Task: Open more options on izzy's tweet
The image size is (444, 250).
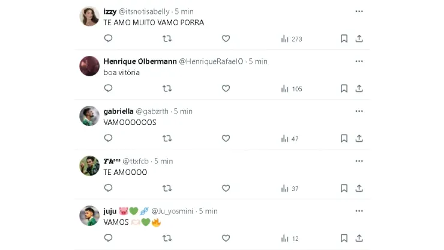Action: point(359,11)
